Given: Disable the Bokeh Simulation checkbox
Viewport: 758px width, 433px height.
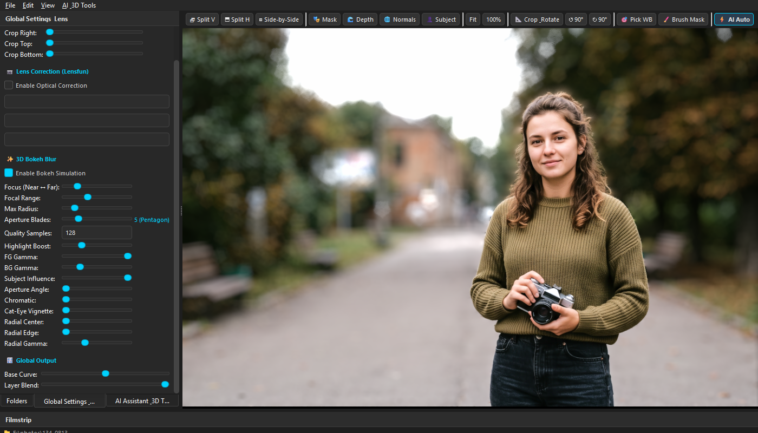Looking at the screenshot, I should [9, 173].
